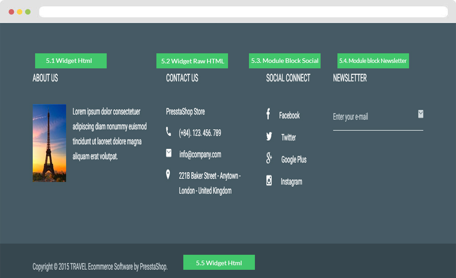456x278 pixels.
Task: Click the email envelope icon beside info@company.com
Action: coord(169,153)
